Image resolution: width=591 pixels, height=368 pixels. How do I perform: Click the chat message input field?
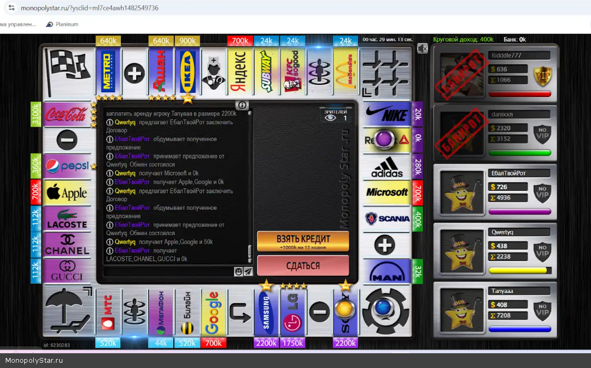click(x=168, y=272)
